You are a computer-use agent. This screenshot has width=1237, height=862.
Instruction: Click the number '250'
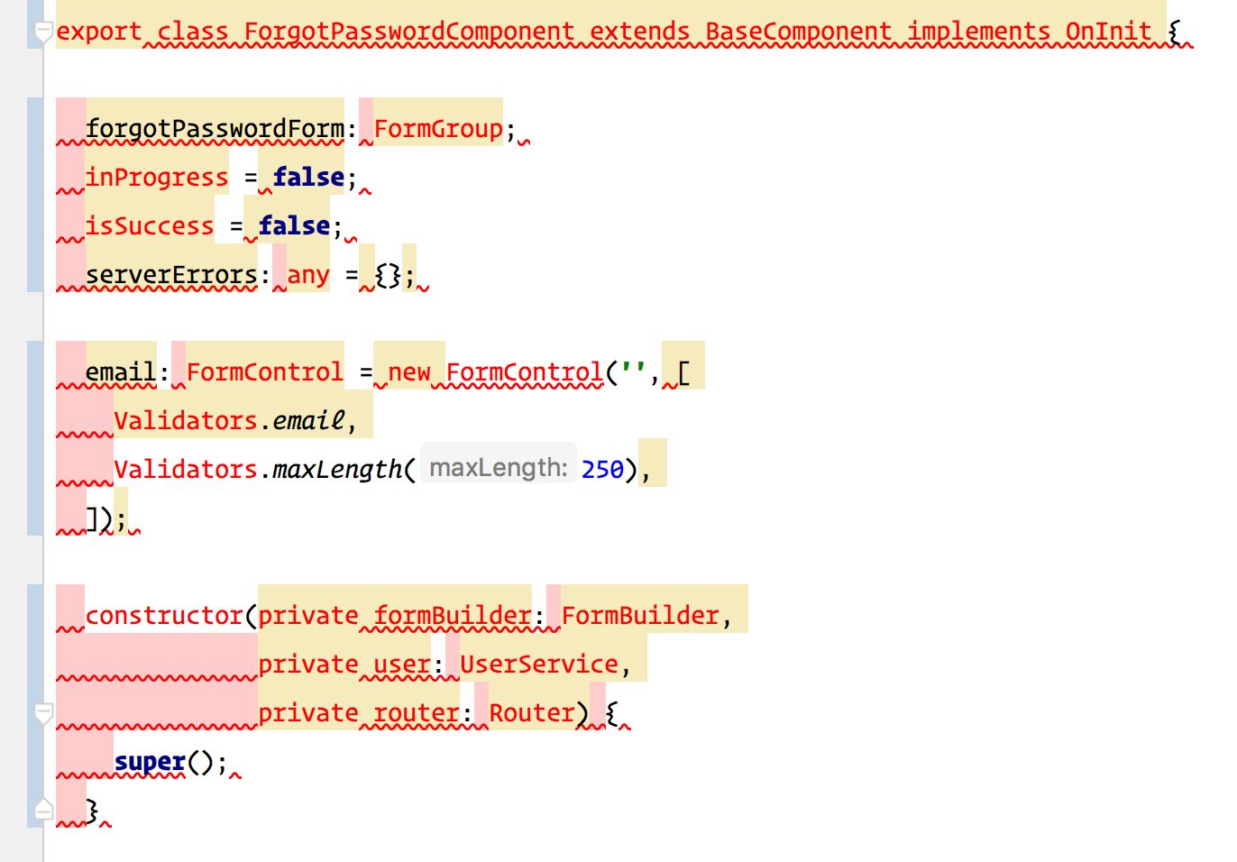coord(603,470)
